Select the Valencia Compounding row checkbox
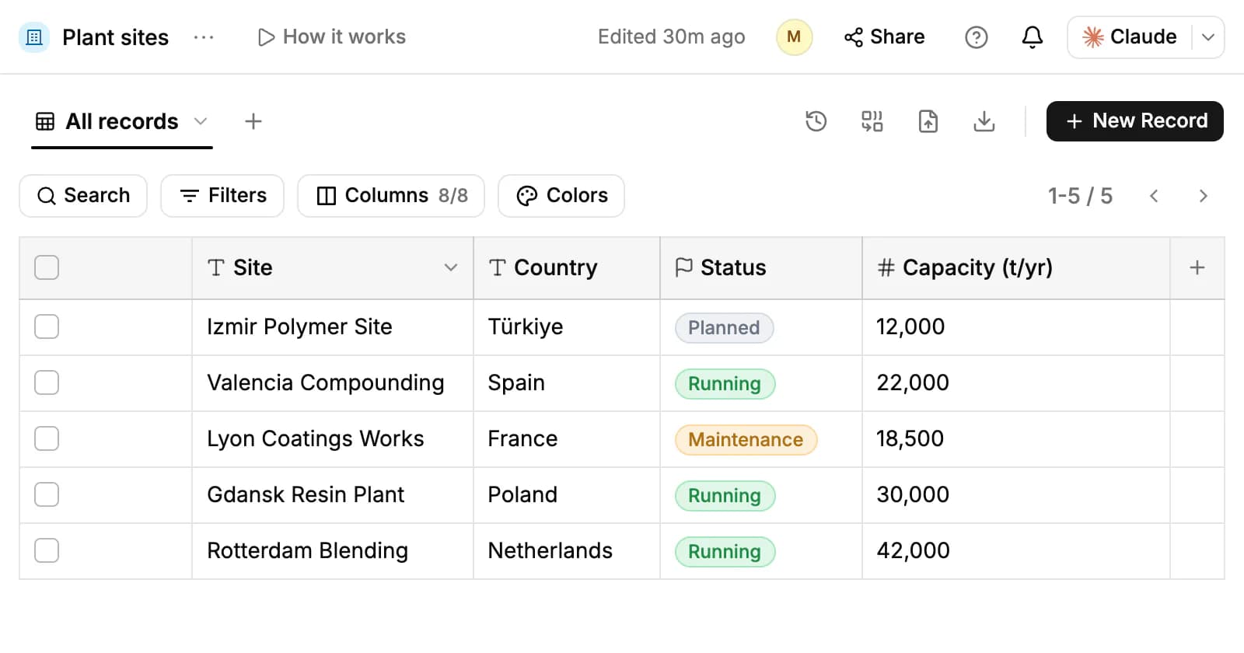Viewport: 1244px width, 653px height. click(x=47, y=382)
